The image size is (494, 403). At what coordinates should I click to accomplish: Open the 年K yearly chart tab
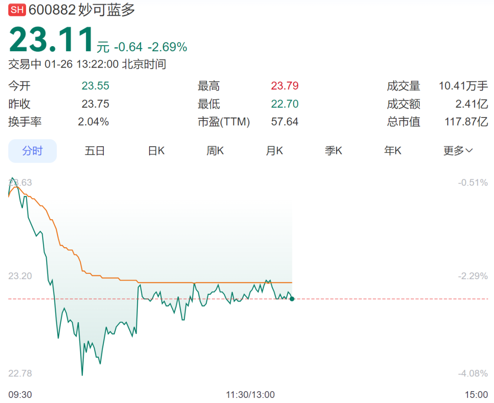tap(392, 151)
